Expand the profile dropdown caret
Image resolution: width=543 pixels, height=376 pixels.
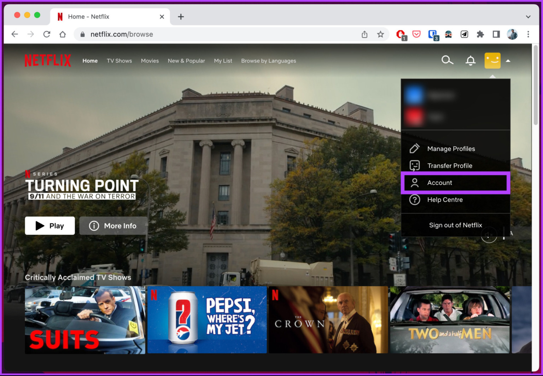pyautogui.click(x=508, y=60)
